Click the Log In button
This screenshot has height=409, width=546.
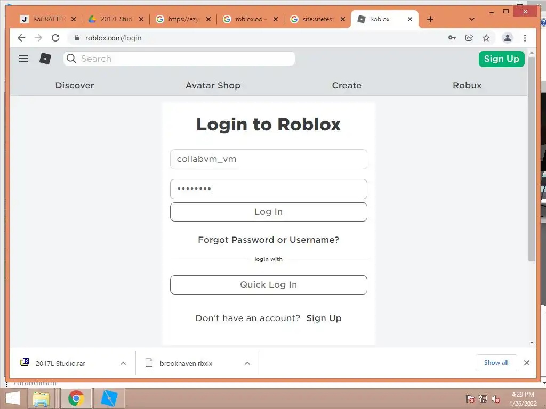269,212
